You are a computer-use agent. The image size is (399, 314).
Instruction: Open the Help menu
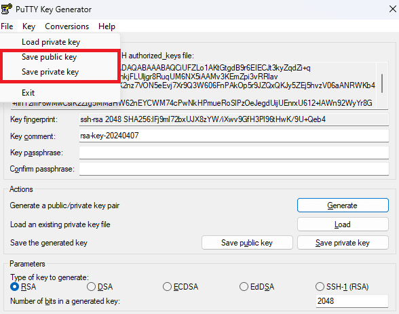pyautogui.click(x=107, y=26)
